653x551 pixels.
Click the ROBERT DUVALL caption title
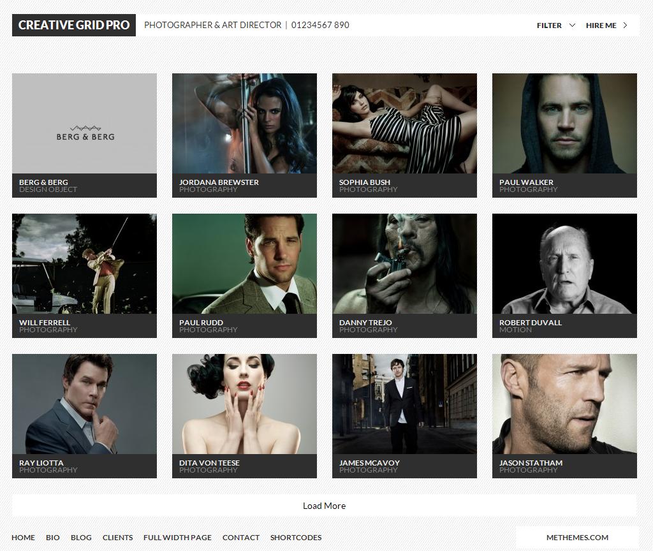pos(530,322)
